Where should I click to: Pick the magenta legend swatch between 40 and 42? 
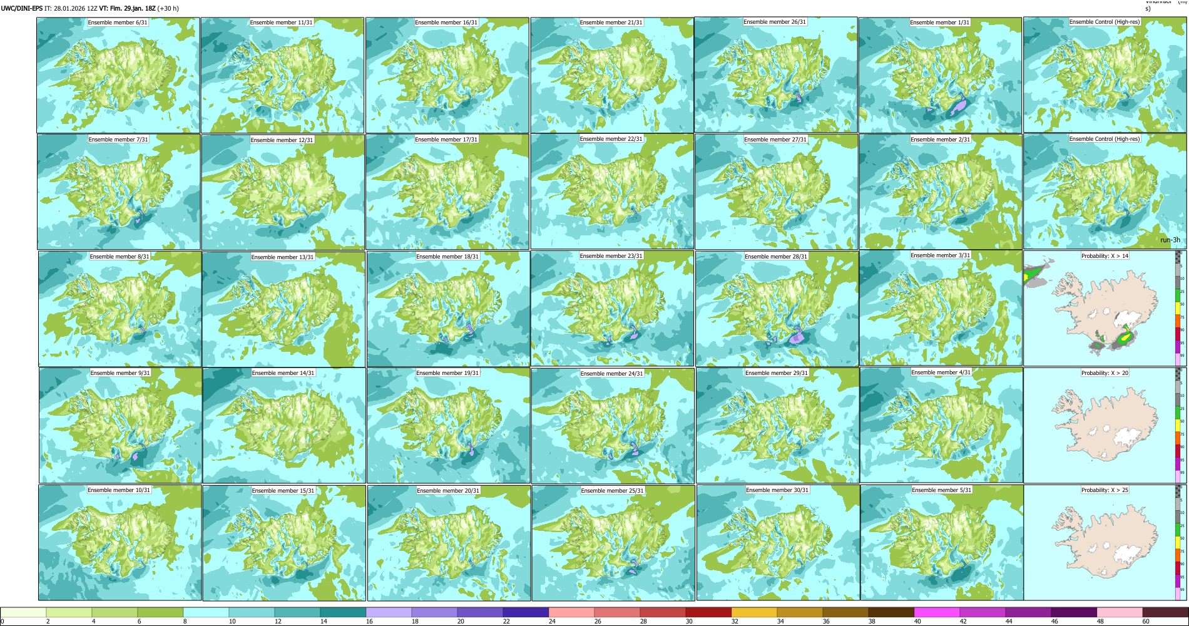[x=937, y=612]
